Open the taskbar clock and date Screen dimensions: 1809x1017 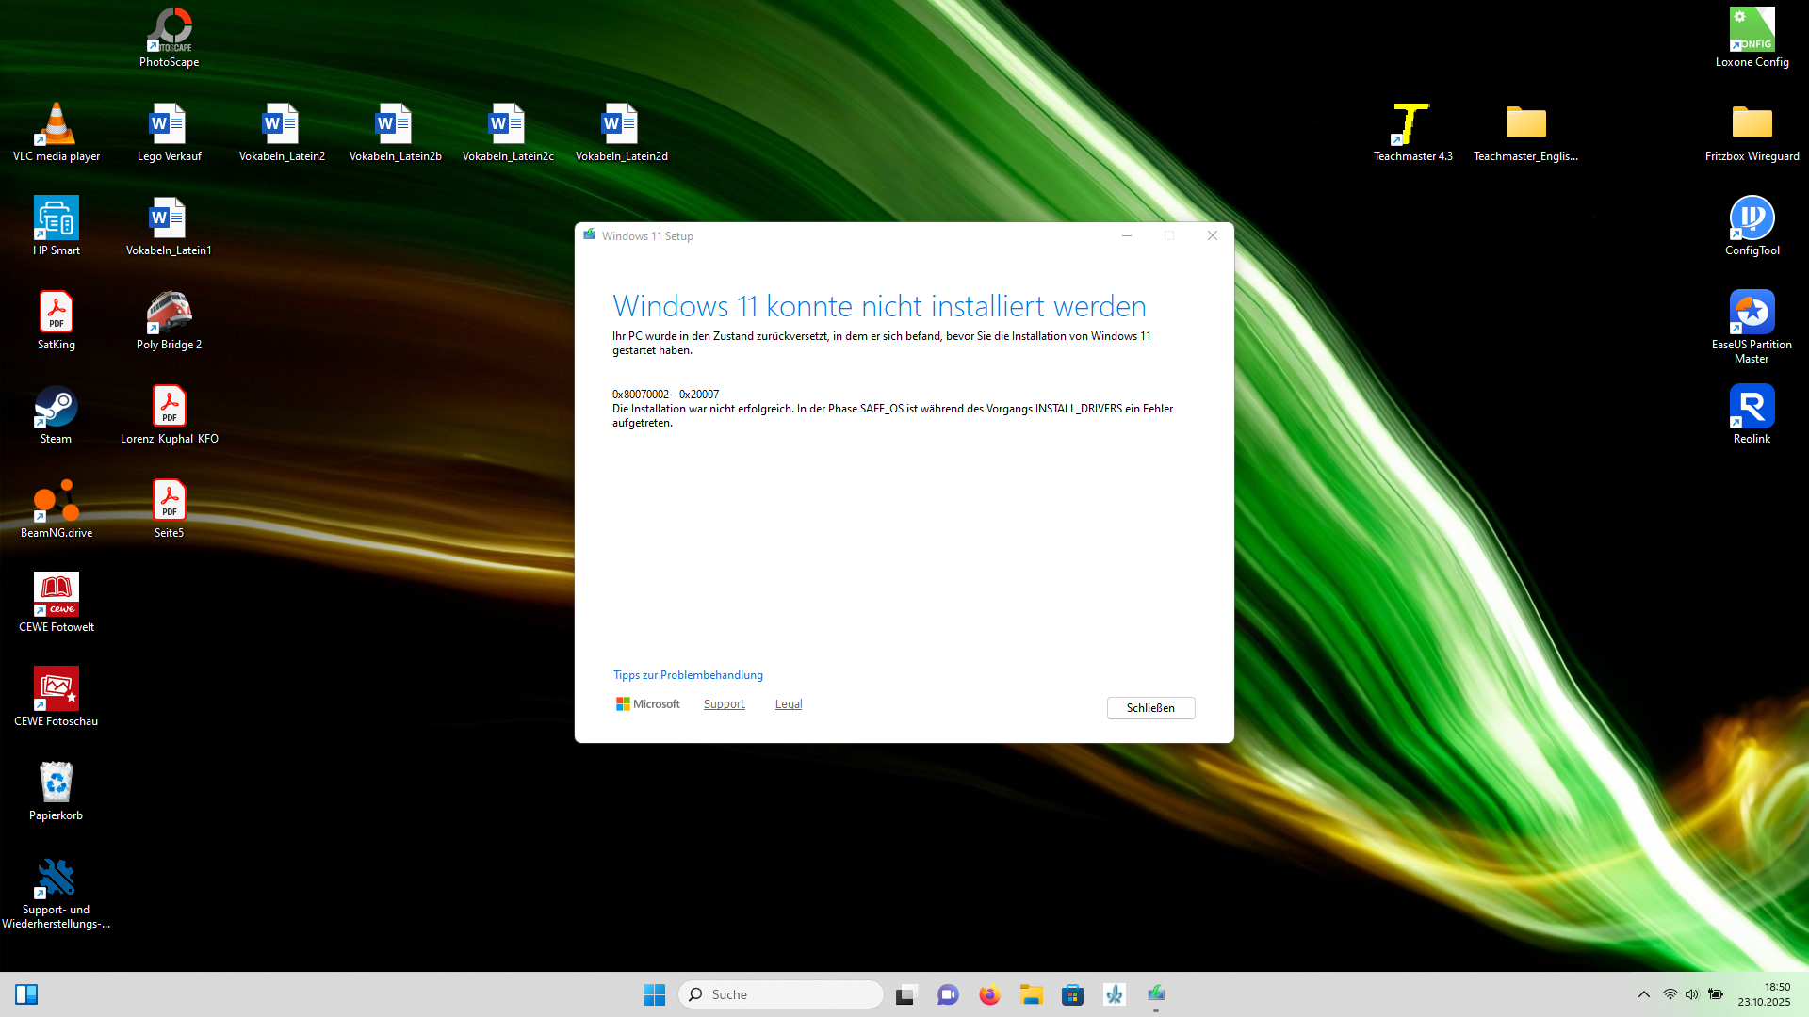pos(1765,994)
